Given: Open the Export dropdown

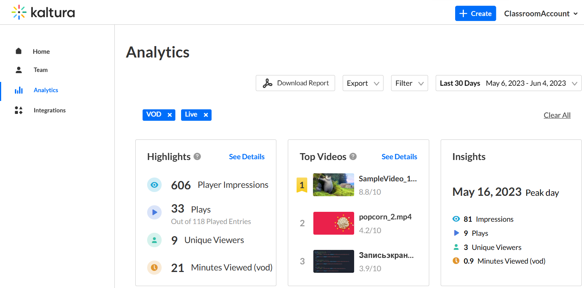Looking at the screenshot, I should click(x=363, y=83).
